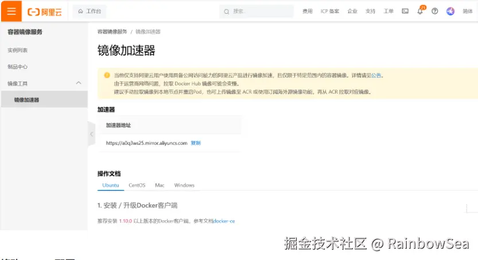478x260 pixels.
Task: Open the 企业 menu
Action: (352, 11)
